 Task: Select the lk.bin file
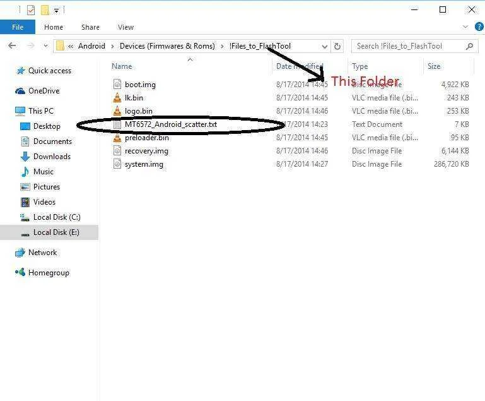click(x=134, y=98)
